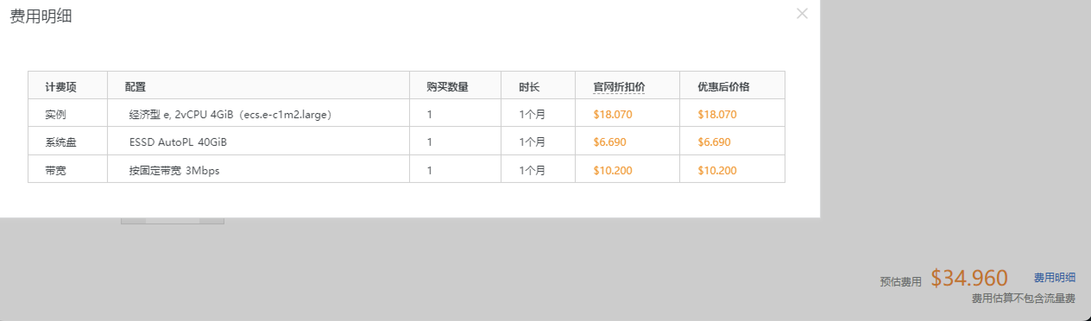Select the 系统盘 row label
Image resolution: width=1091 pixels, height=321 pixels.
(x=61, y=142)
